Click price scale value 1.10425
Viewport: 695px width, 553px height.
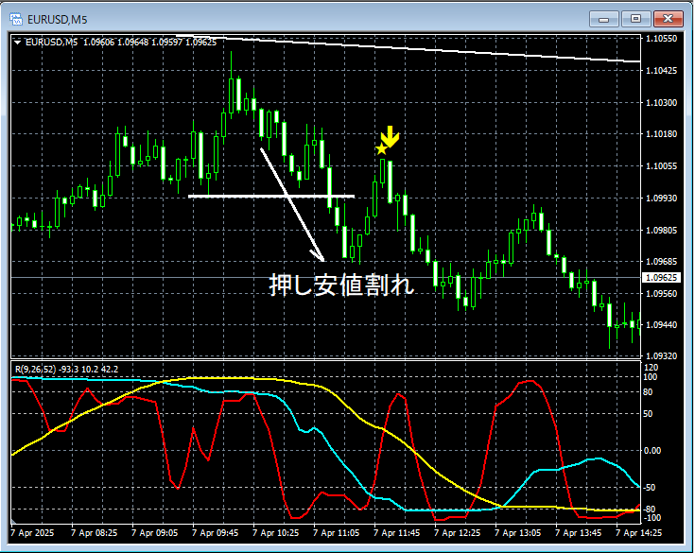point(661,71)
